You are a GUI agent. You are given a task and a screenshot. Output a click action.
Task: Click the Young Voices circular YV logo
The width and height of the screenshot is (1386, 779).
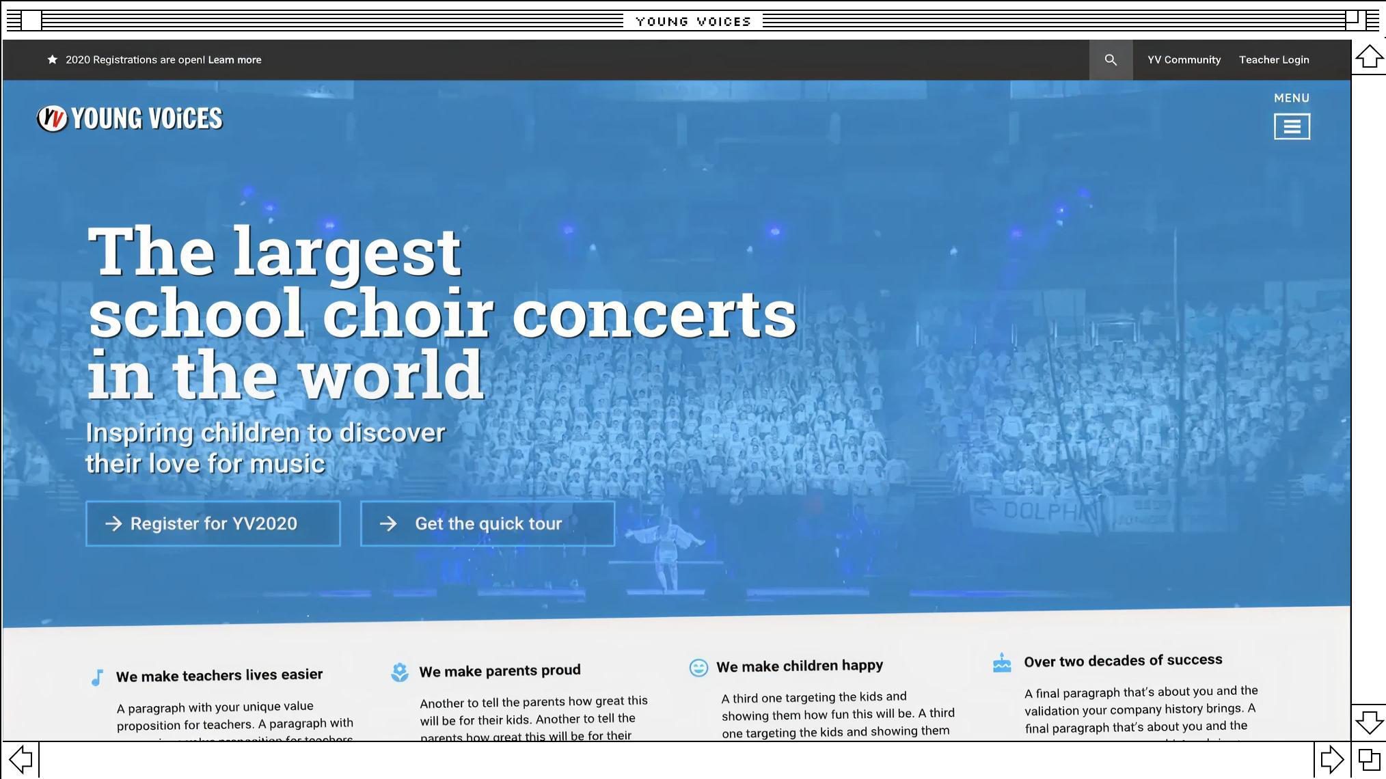pyautogui.click(x=51, y=118)
